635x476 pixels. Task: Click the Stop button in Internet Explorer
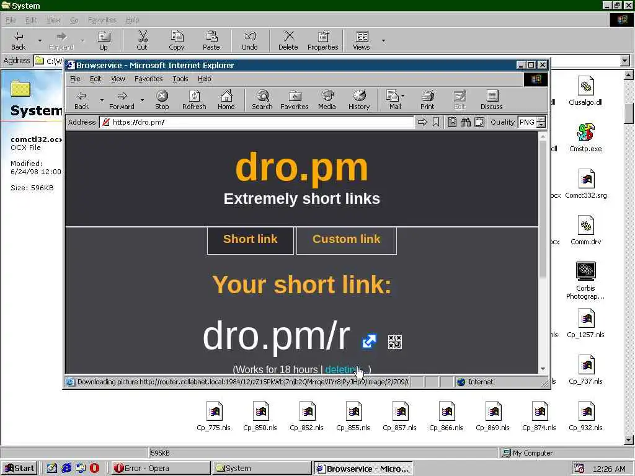click(x=162, y=100)
